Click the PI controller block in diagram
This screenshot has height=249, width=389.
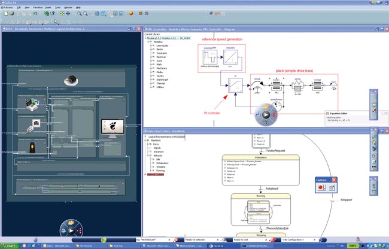tap(235, 86)
